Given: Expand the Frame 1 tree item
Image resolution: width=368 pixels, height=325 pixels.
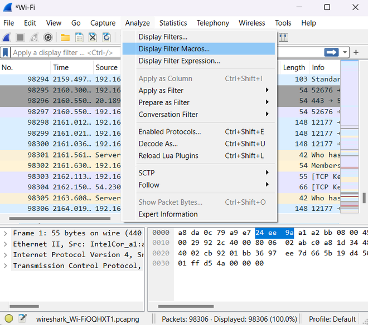Looking at the screenshot, I should coord(6,233).
